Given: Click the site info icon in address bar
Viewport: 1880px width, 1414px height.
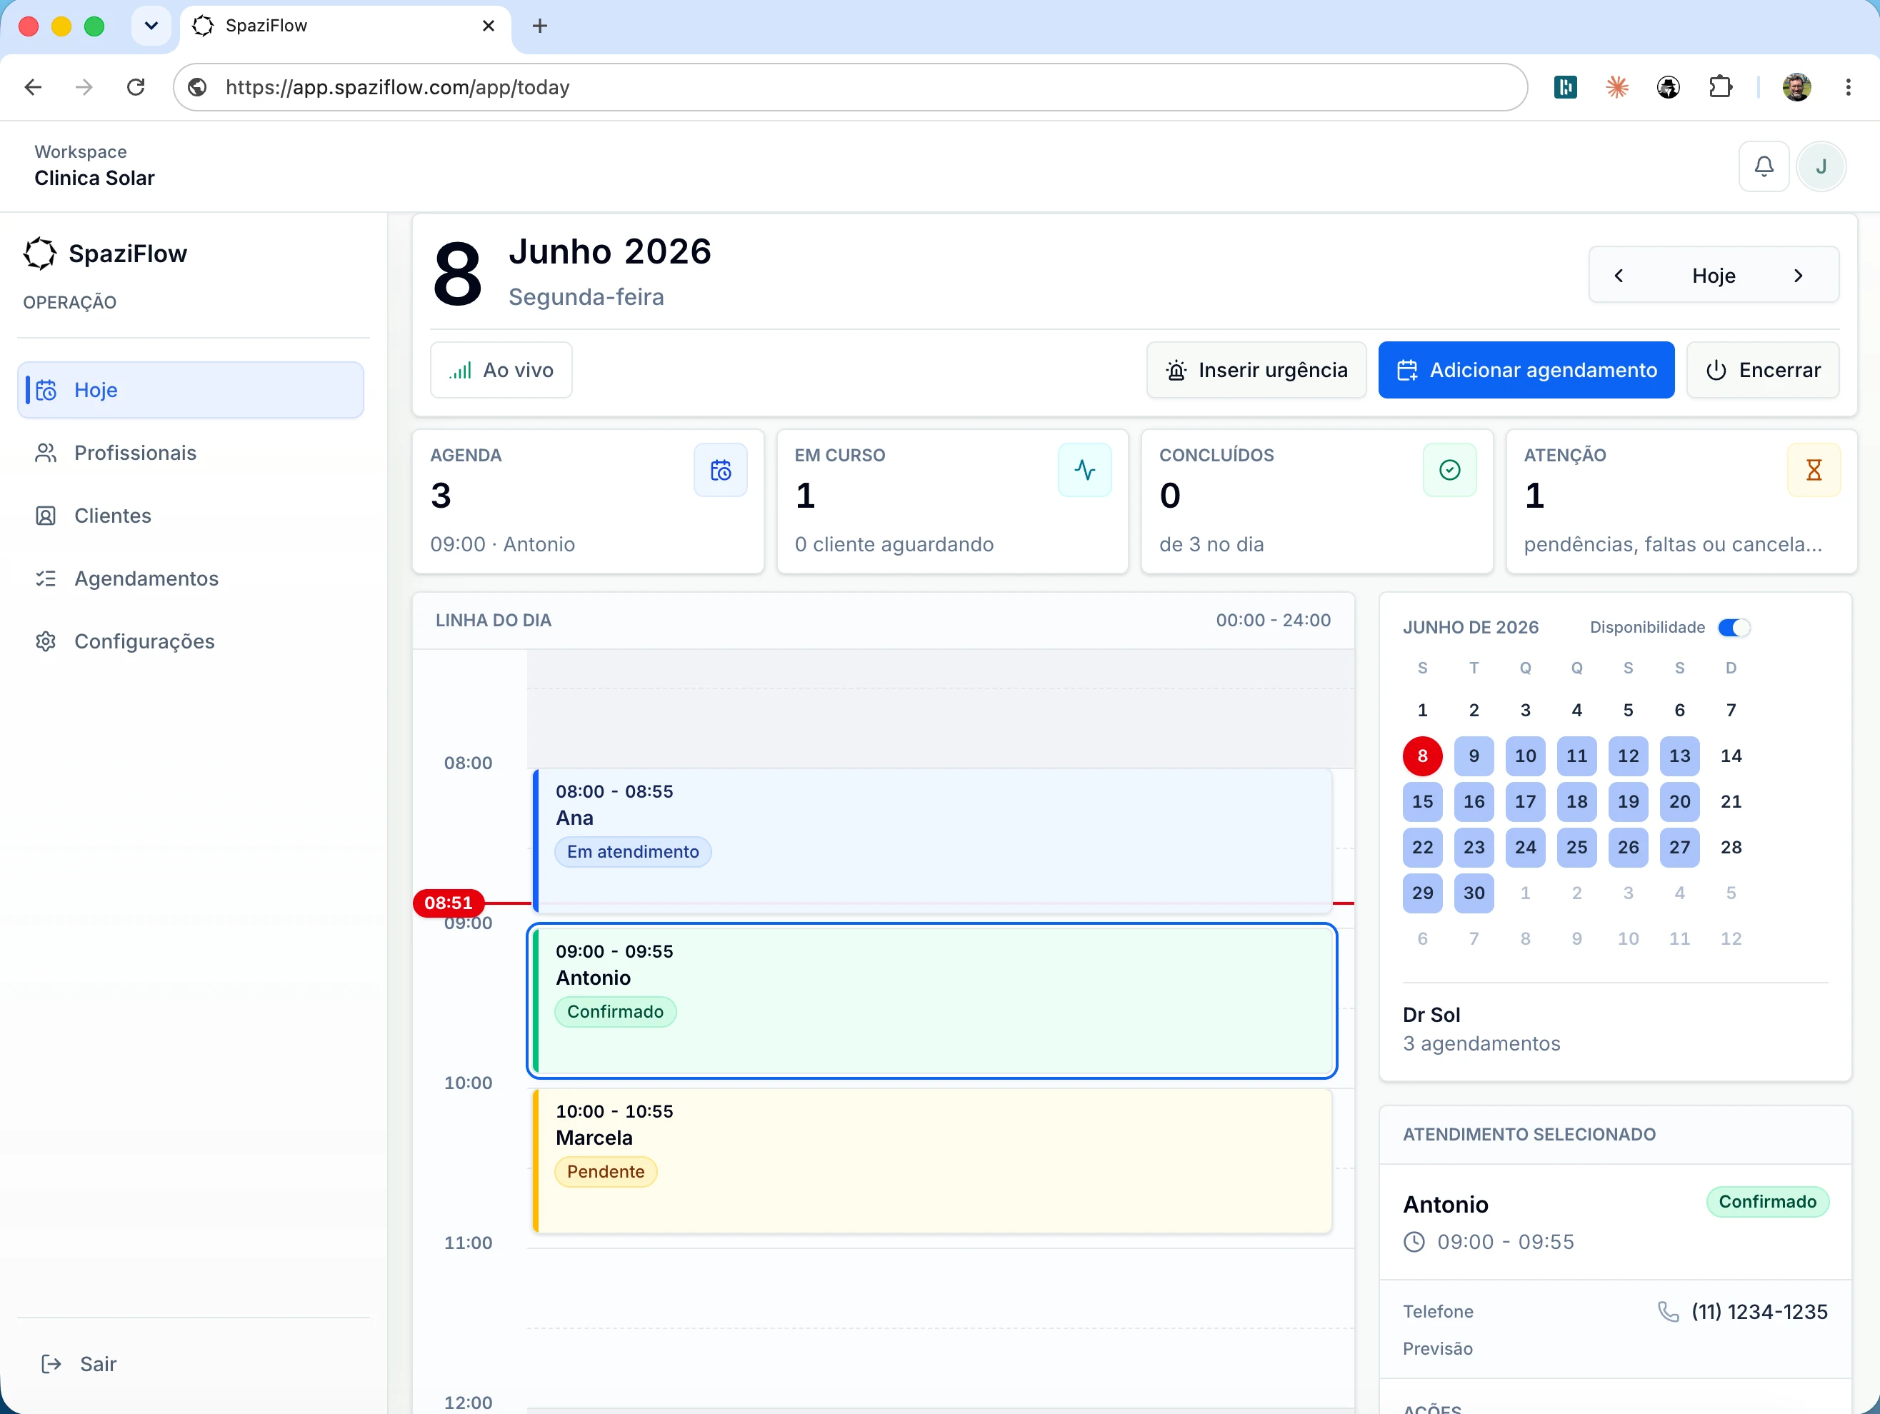Looking at the screenshot, I should click(x=197, y=86).
